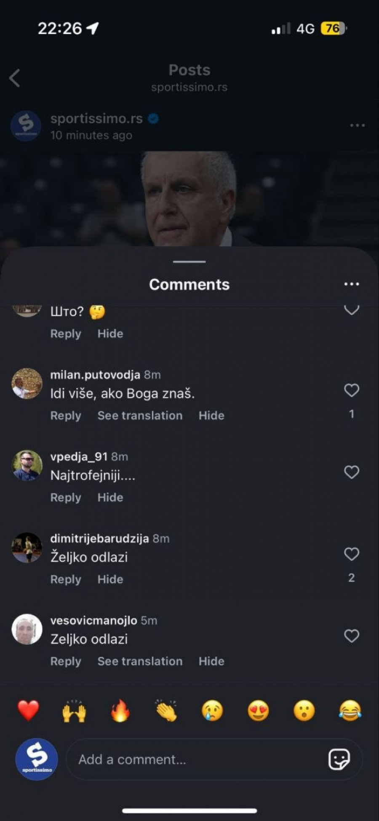Open the sticker picker in comment box
The image size is (379, 821).
(339, 760)
